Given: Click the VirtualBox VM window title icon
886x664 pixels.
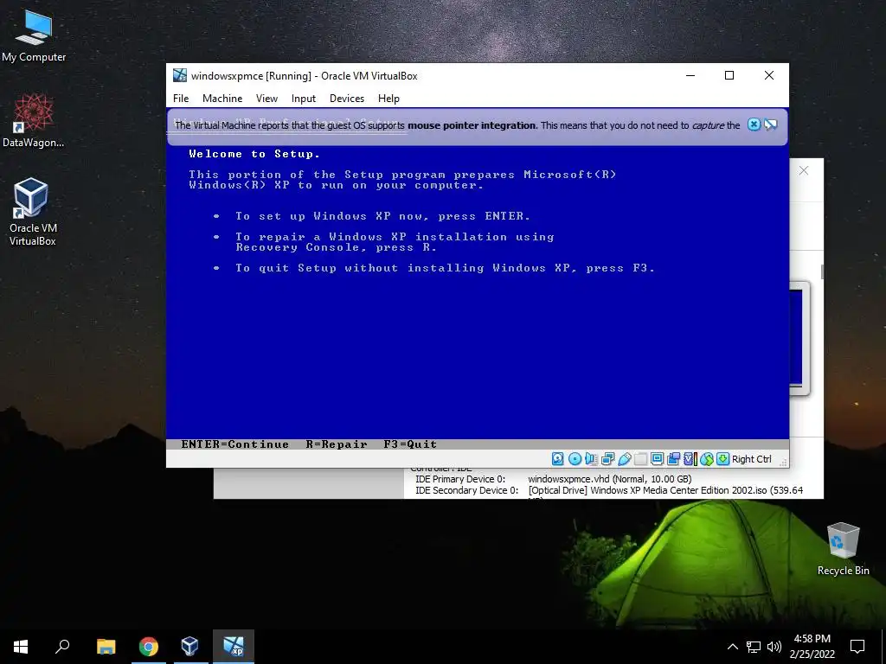Looking at the screenshot, I should point(180,76).
